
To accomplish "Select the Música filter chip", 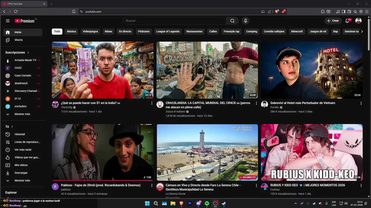I will point(72,31).
